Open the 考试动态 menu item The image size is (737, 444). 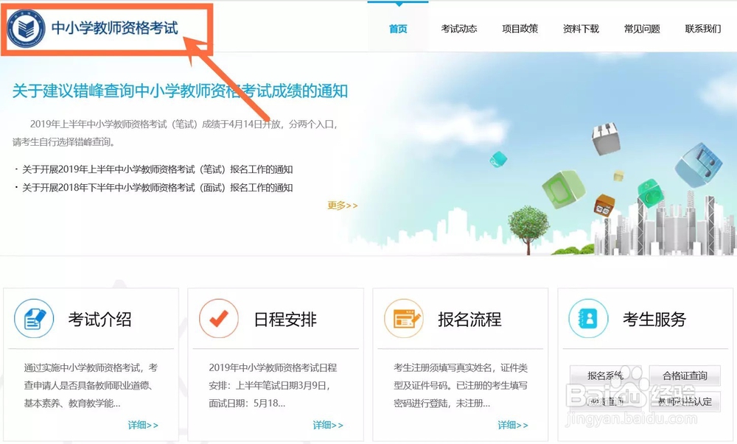(459, 28)
